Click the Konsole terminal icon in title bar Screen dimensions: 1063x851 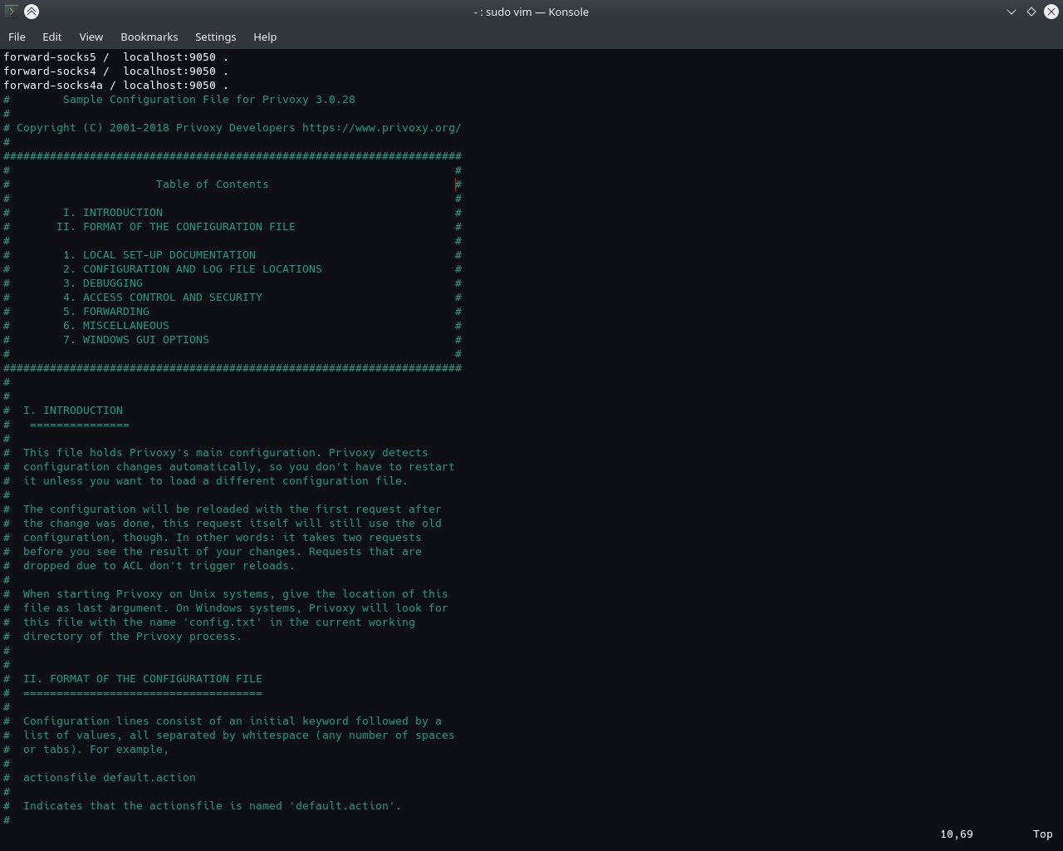(x=11, y=12)
